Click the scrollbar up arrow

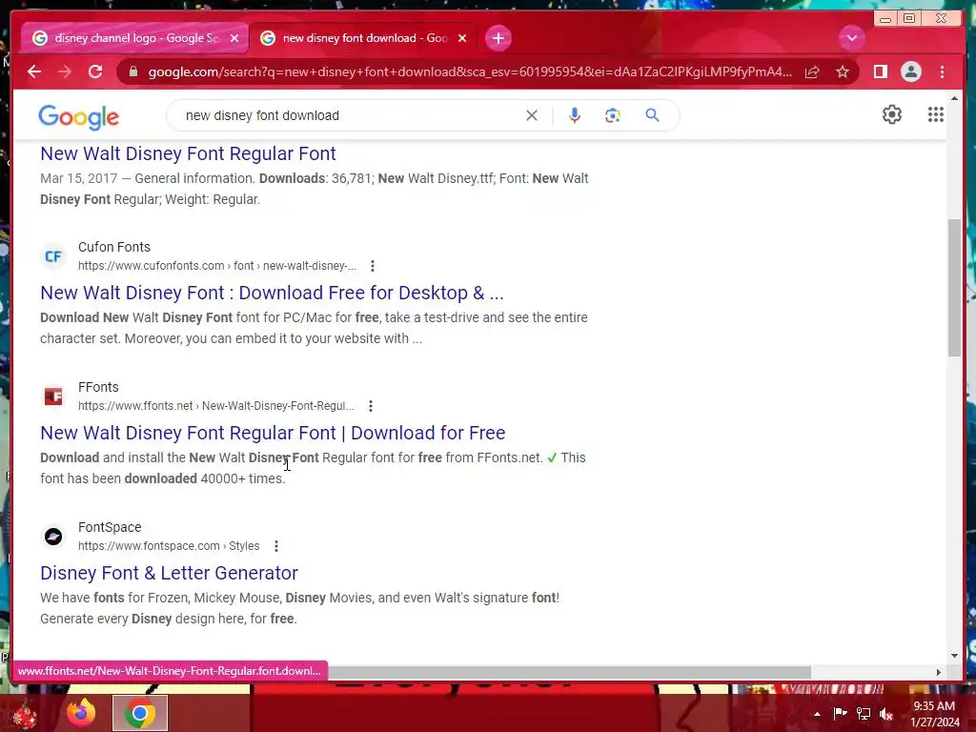click(x=955, y=99)
